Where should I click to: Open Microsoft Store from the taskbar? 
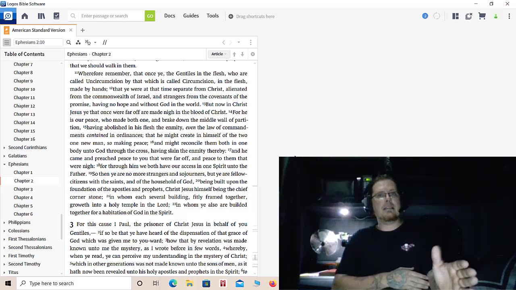(206, 283)
